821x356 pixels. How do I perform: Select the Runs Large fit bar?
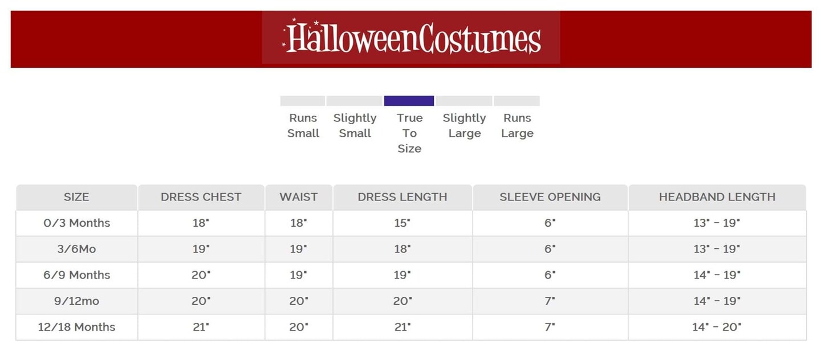(x=517, y=101)
